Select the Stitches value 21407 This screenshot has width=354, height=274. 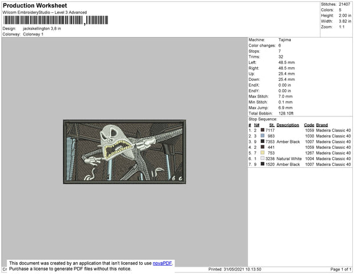tap(345, 4)
